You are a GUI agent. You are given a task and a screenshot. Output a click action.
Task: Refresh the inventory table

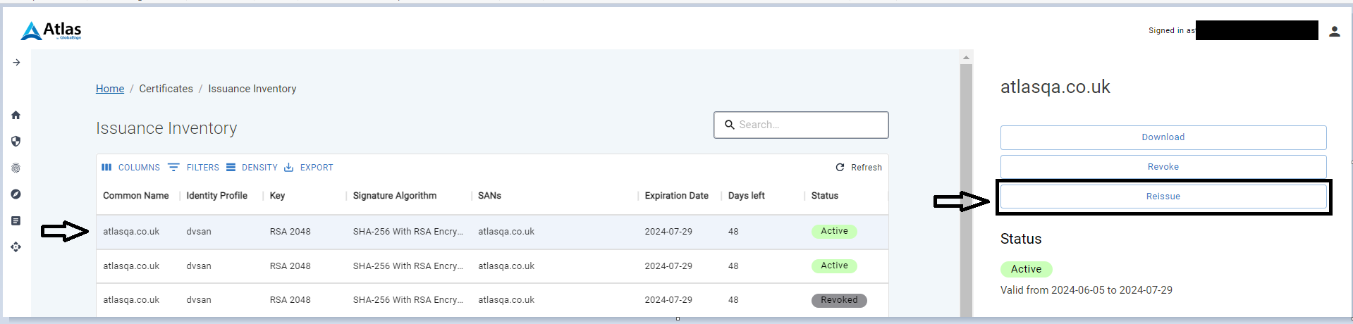tap(859, 168)
